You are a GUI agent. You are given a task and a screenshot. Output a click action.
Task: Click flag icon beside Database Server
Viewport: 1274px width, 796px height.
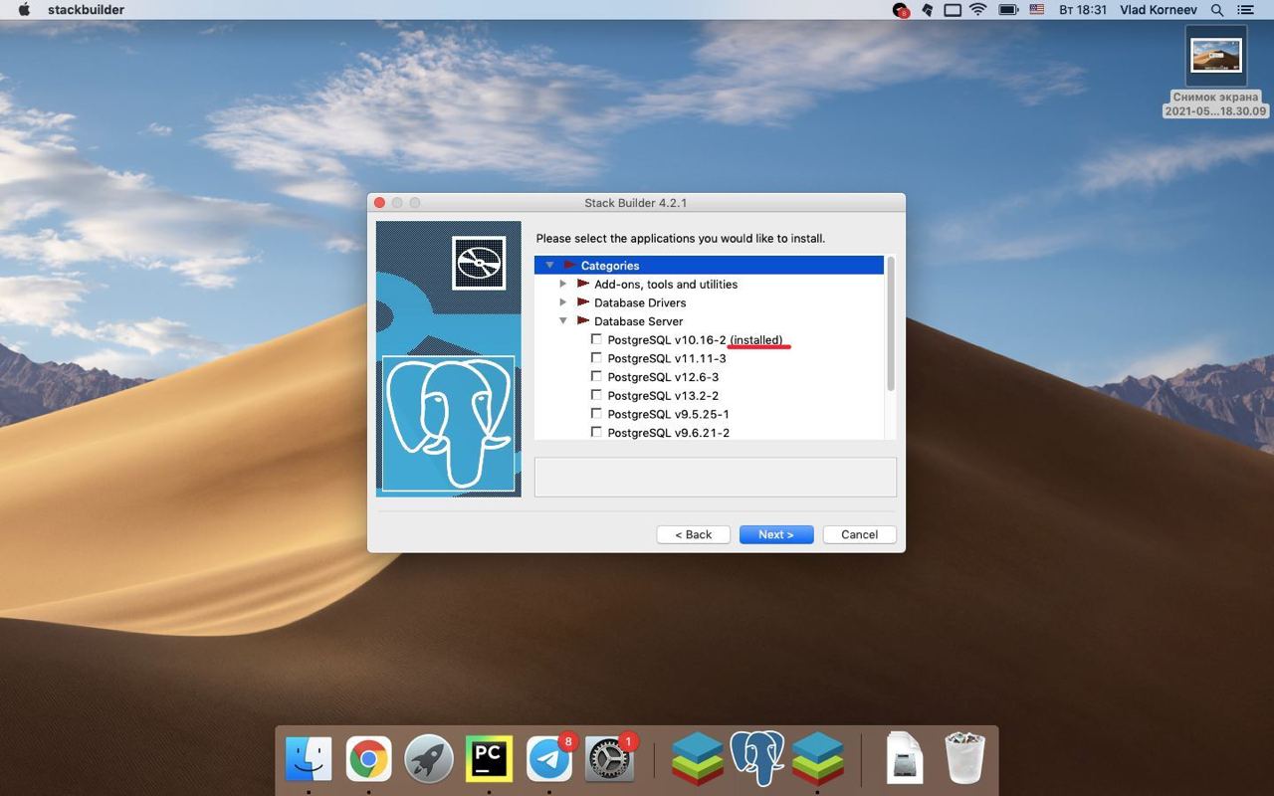583,321
